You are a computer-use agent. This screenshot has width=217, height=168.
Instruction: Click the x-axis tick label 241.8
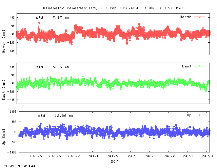coord(93,156)
